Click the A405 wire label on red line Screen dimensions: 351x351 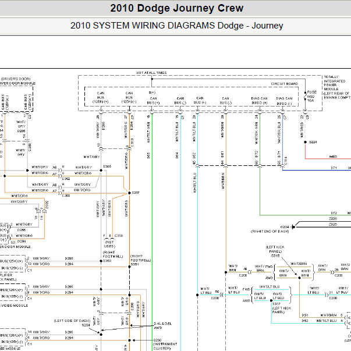[333, 157]
